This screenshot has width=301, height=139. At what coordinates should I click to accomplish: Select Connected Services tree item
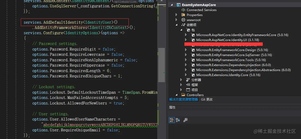(202, 10)
